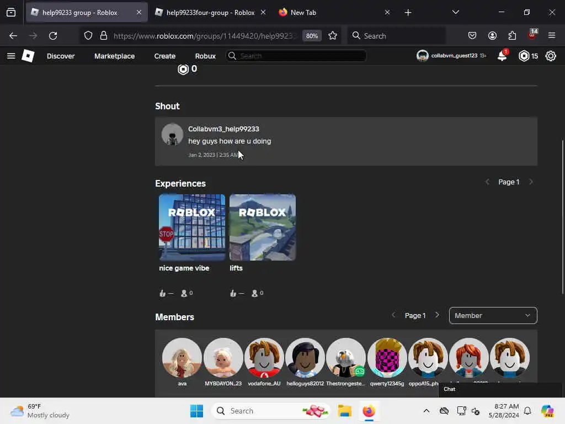Bookmark this page with the star icon
Viewport: 565px width, 424px height.
point(333,36)
